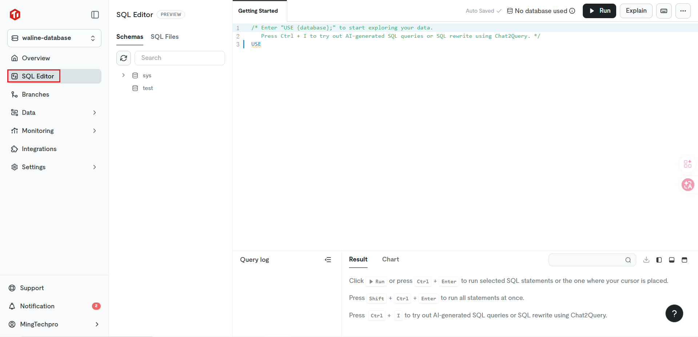Click the info icon next to No database used
This screenshot has height=337, width=698.
(572, 11)
